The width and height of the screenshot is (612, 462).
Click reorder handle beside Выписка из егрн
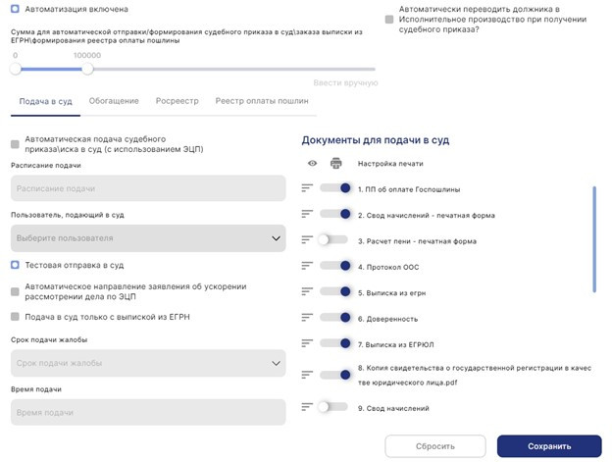pyautogui.click(x=307, y=292)
